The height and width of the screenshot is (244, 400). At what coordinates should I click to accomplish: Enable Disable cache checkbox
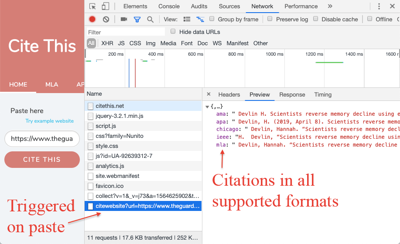click(x=315, y=19)
